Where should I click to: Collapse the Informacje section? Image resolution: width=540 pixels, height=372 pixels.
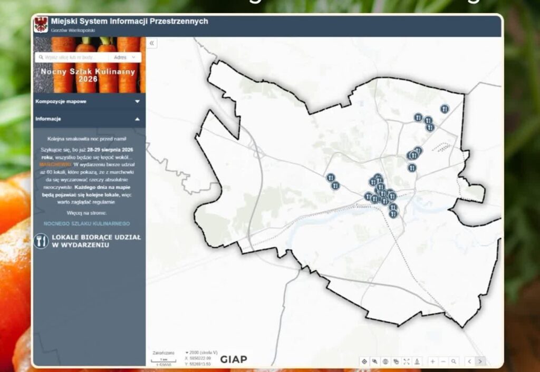tap(89, 119)
